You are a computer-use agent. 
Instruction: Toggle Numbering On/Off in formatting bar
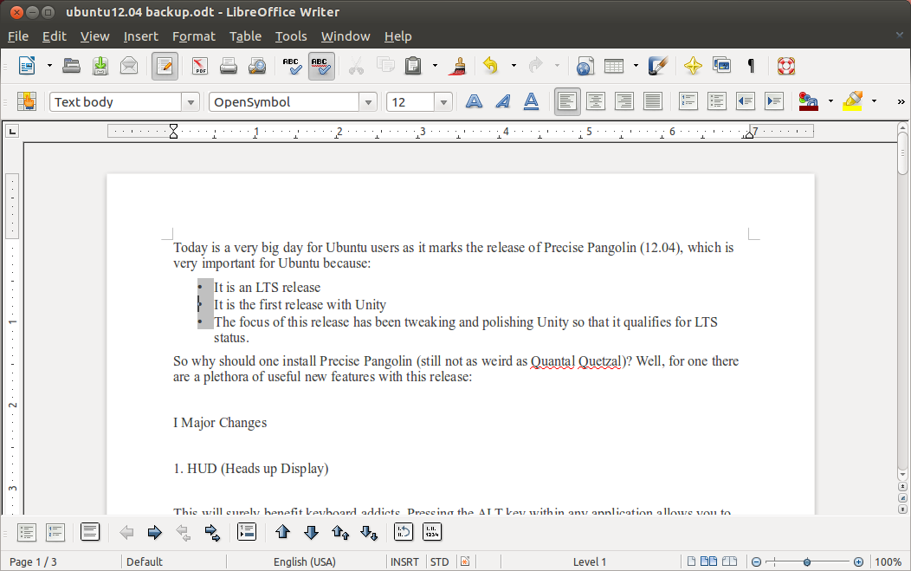[688, 101]
